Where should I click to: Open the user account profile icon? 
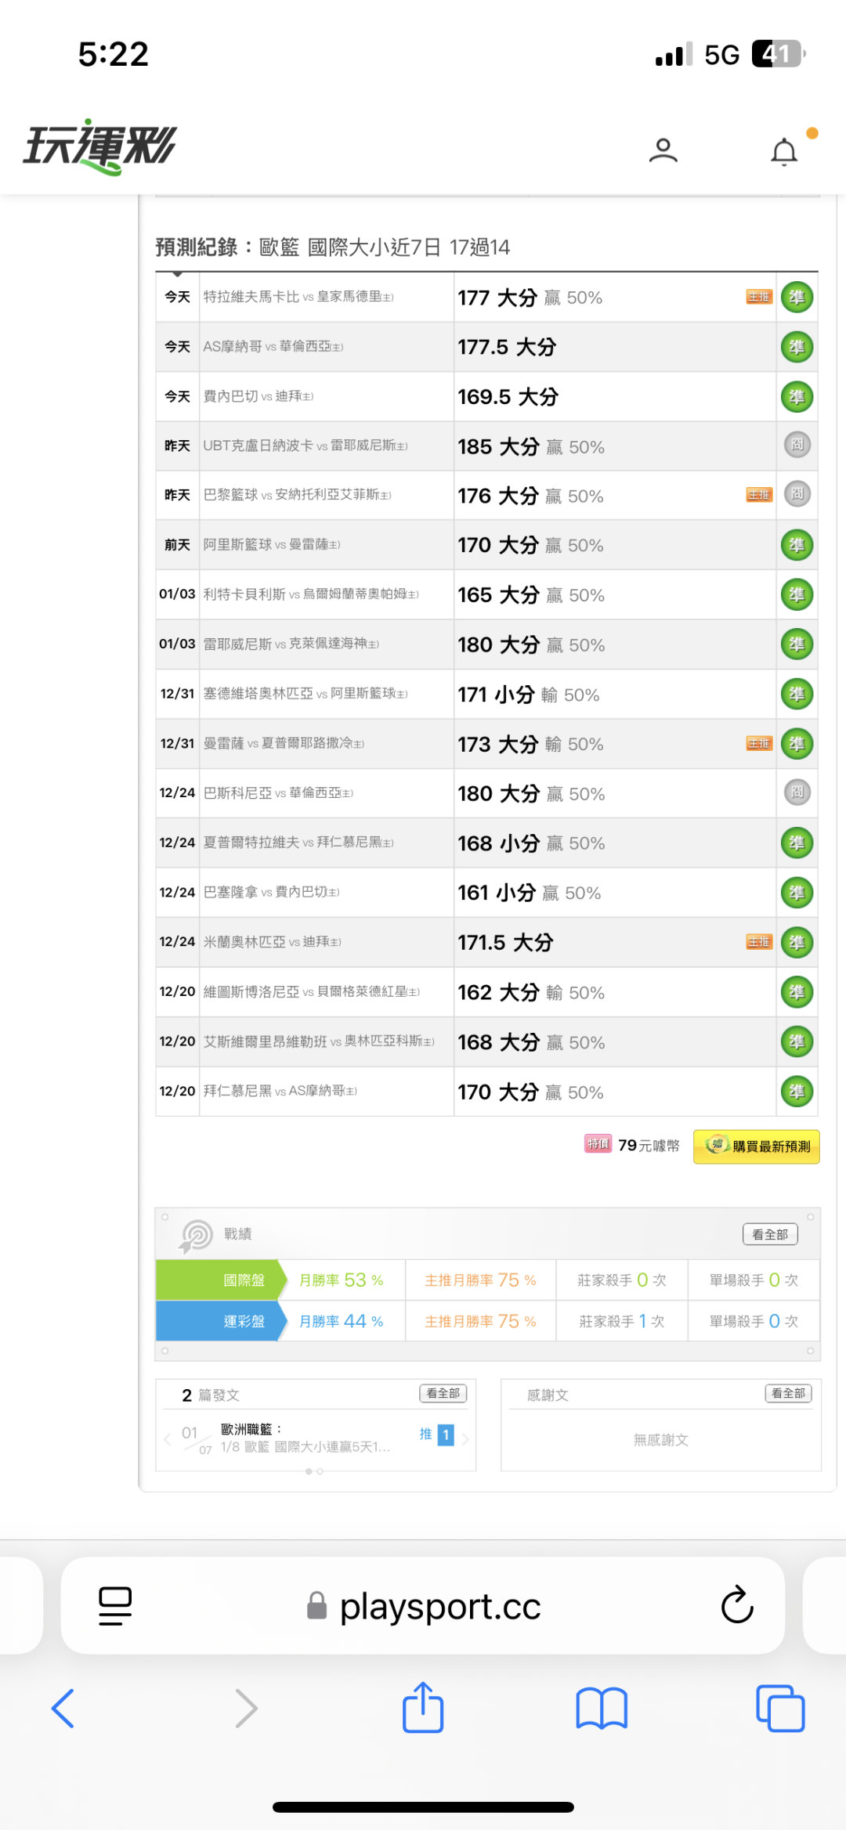click(x=663, y=150)
